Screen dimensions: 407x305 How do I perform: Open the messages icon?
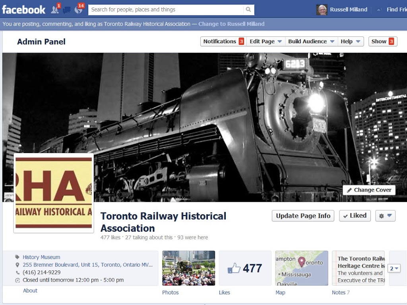[x=66, y=10]
